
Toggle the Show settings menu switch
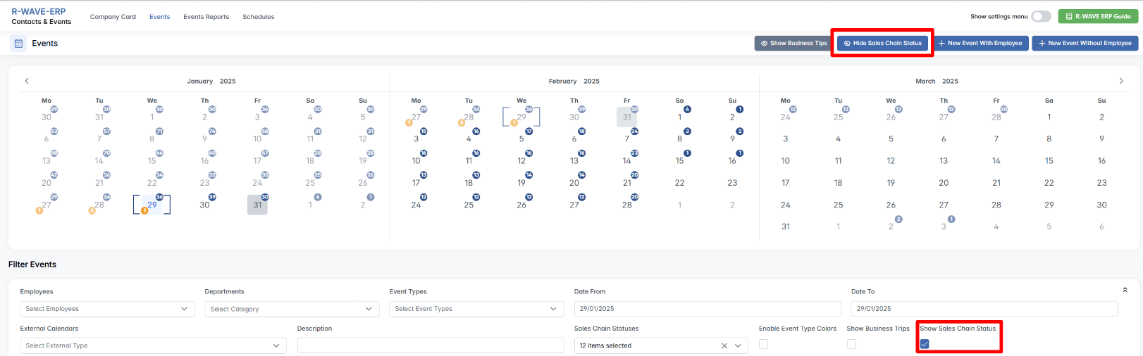1040,16
